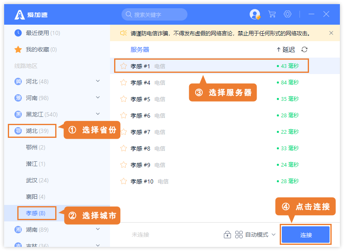Click the 豫 badge icon for 河南

(x=18, y=98)
